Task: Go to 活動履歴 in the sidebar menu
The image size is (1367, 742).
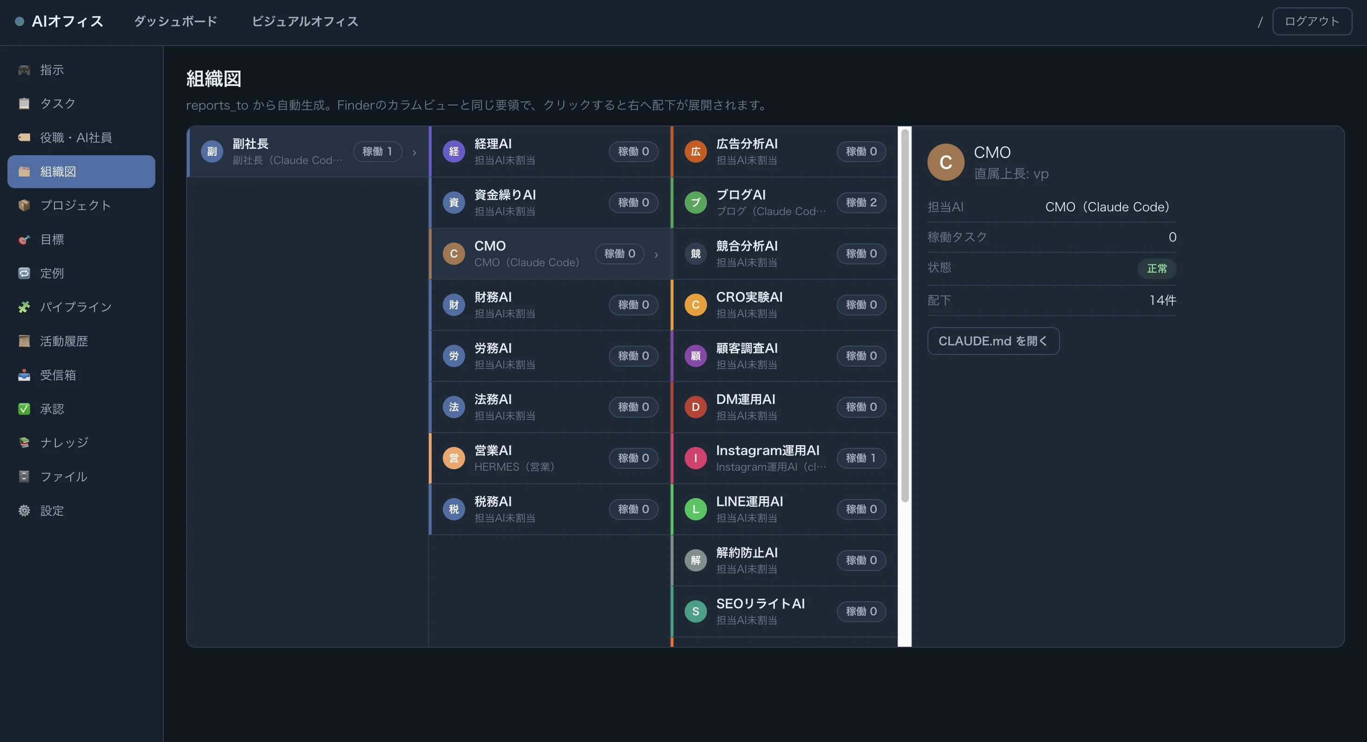Action: (x=81, y=341)
